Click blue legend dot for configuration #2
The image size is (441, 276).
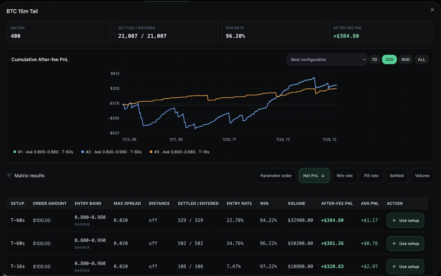[x=83, y=152]
